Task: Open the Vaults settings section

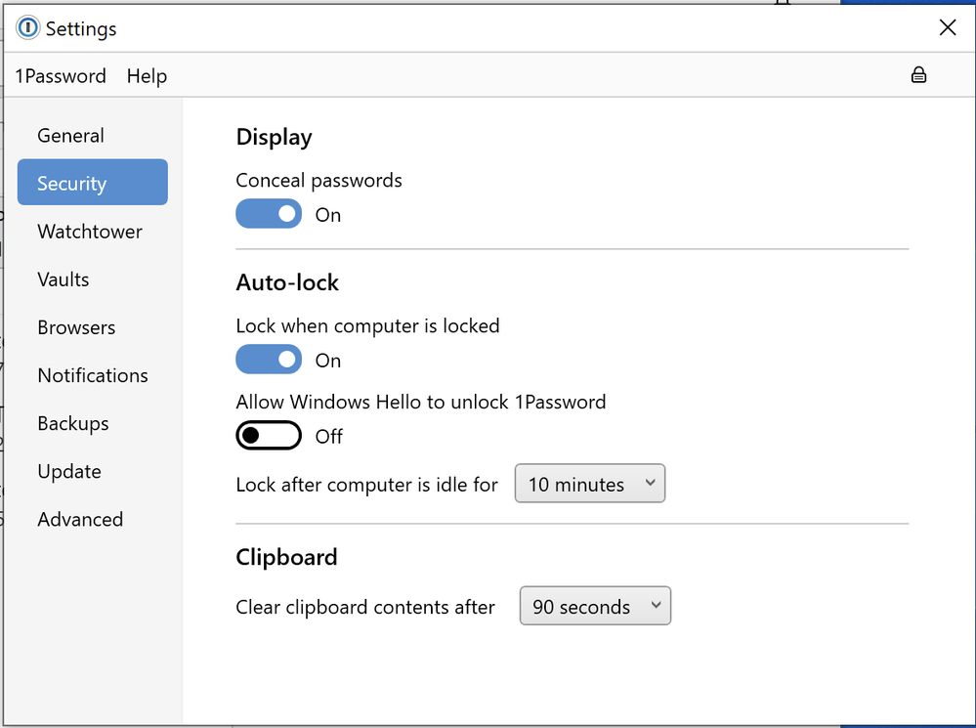Action: 64,279
